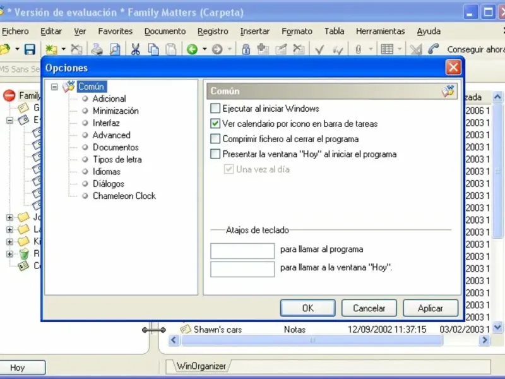Click the vertical scrollbar thumb of the record list
505x379 pixels.
pos(497,171)
